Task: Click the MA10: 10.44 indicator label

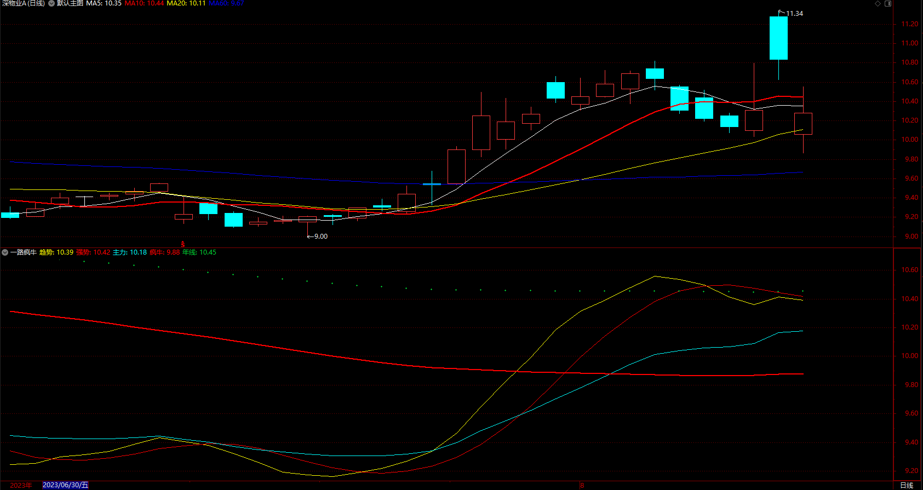Action: tap(145, 3)
